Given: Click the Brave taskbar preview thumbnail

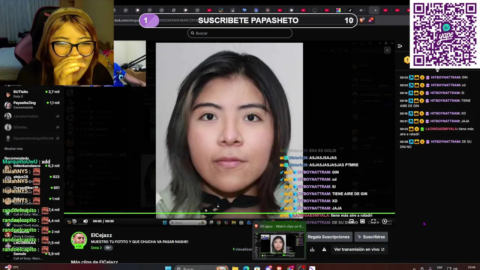Looking at the screenshot, I should tap(279, 241).
